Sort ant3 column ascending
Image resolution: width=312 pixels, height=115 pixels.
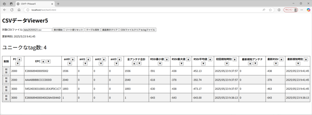tap(119, 59)
